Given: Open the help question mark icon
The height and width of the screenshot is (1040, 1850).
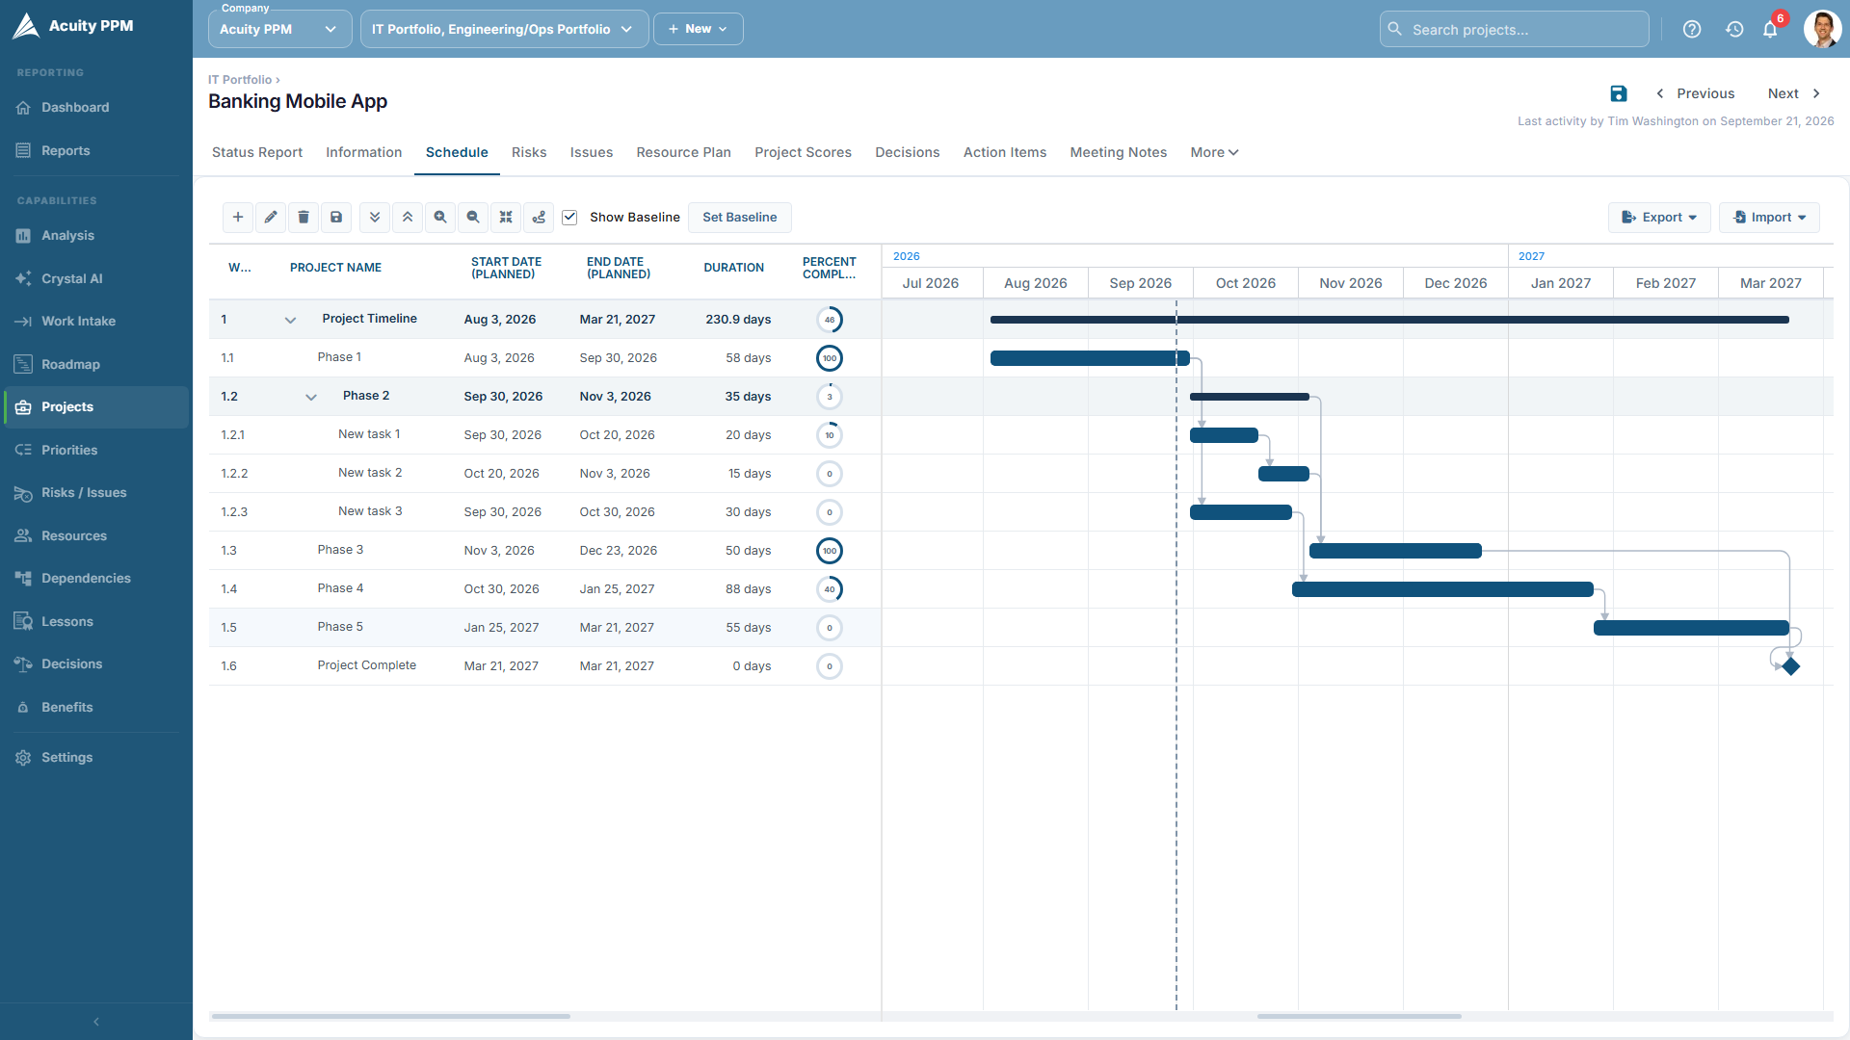Looking at the screenshot, I should pyautogui.click(x=1692, y=29).
